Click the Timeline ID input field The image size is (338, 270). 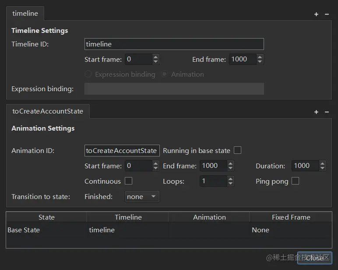click(174, 44)
